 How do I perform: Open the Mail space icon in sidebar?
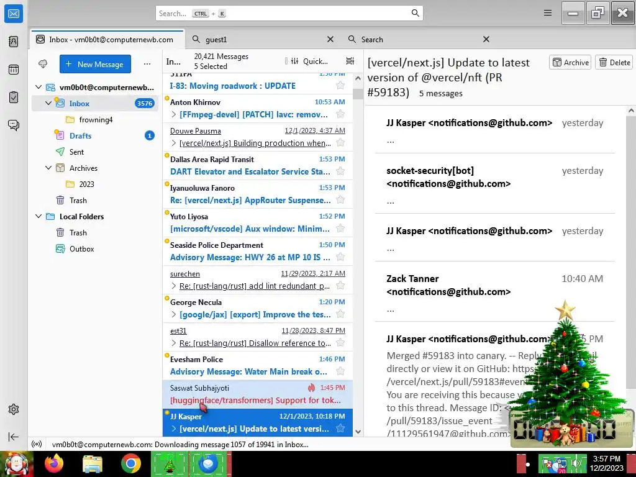click(x=14, y=14)
